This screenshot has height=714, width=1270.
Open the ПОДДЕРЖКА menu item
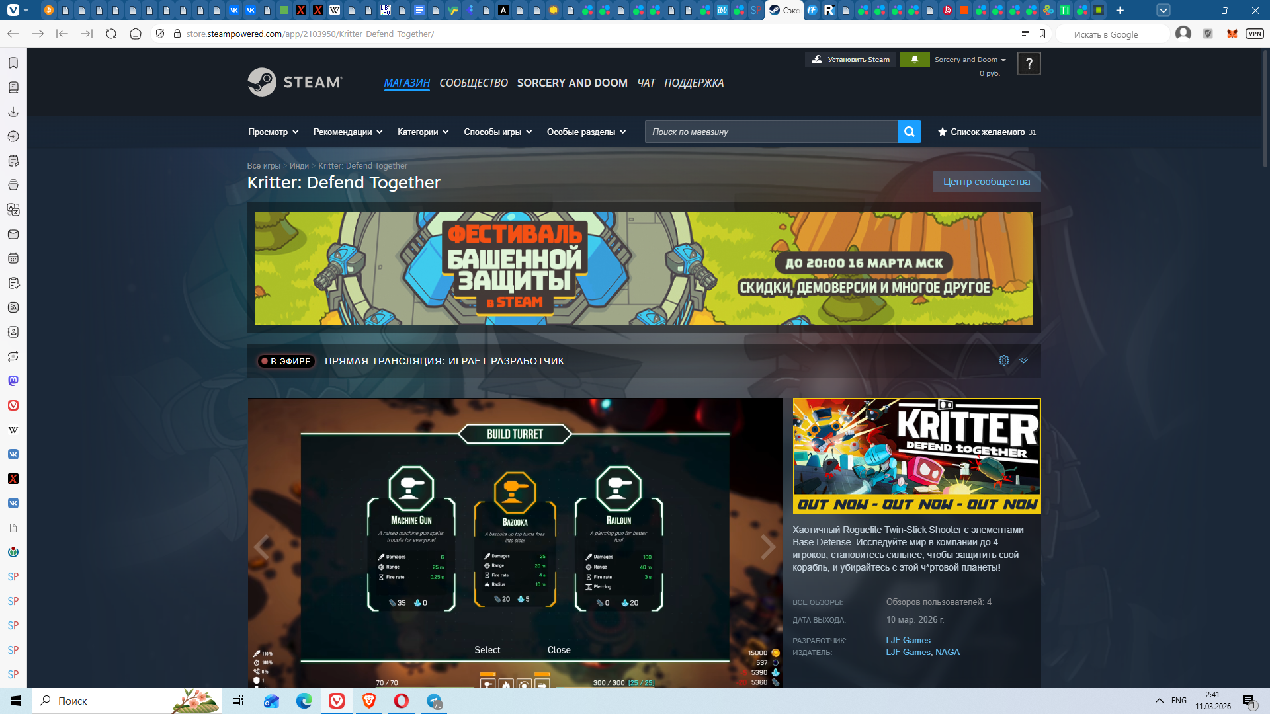click(693, 83)
